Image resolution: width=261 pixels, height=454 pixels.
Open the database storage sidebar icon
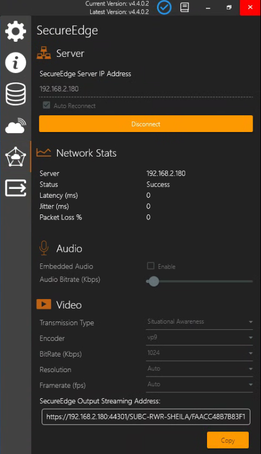[x=16, y=94]
